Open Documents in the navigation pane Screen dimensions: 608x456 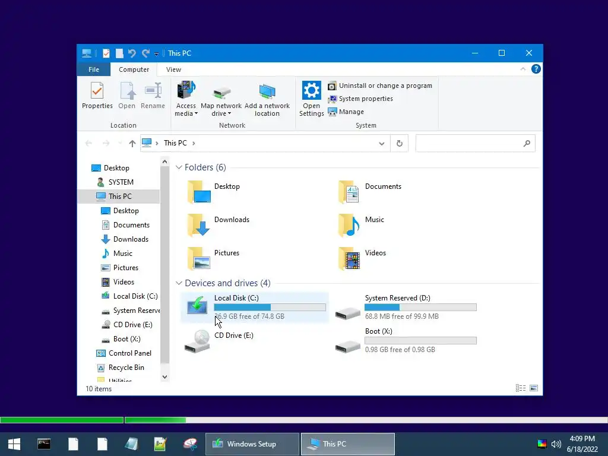pos(125,225)
